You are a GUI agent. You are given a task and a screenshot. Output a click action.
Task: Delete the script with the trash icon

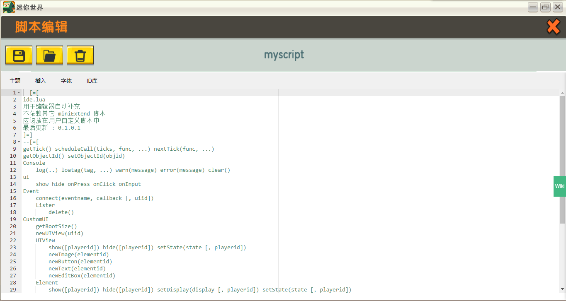point(80,55)
